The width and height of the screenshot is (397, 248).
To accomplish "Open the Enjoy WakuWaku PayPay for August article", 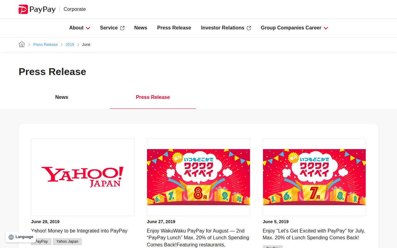I will click(198, 237).
